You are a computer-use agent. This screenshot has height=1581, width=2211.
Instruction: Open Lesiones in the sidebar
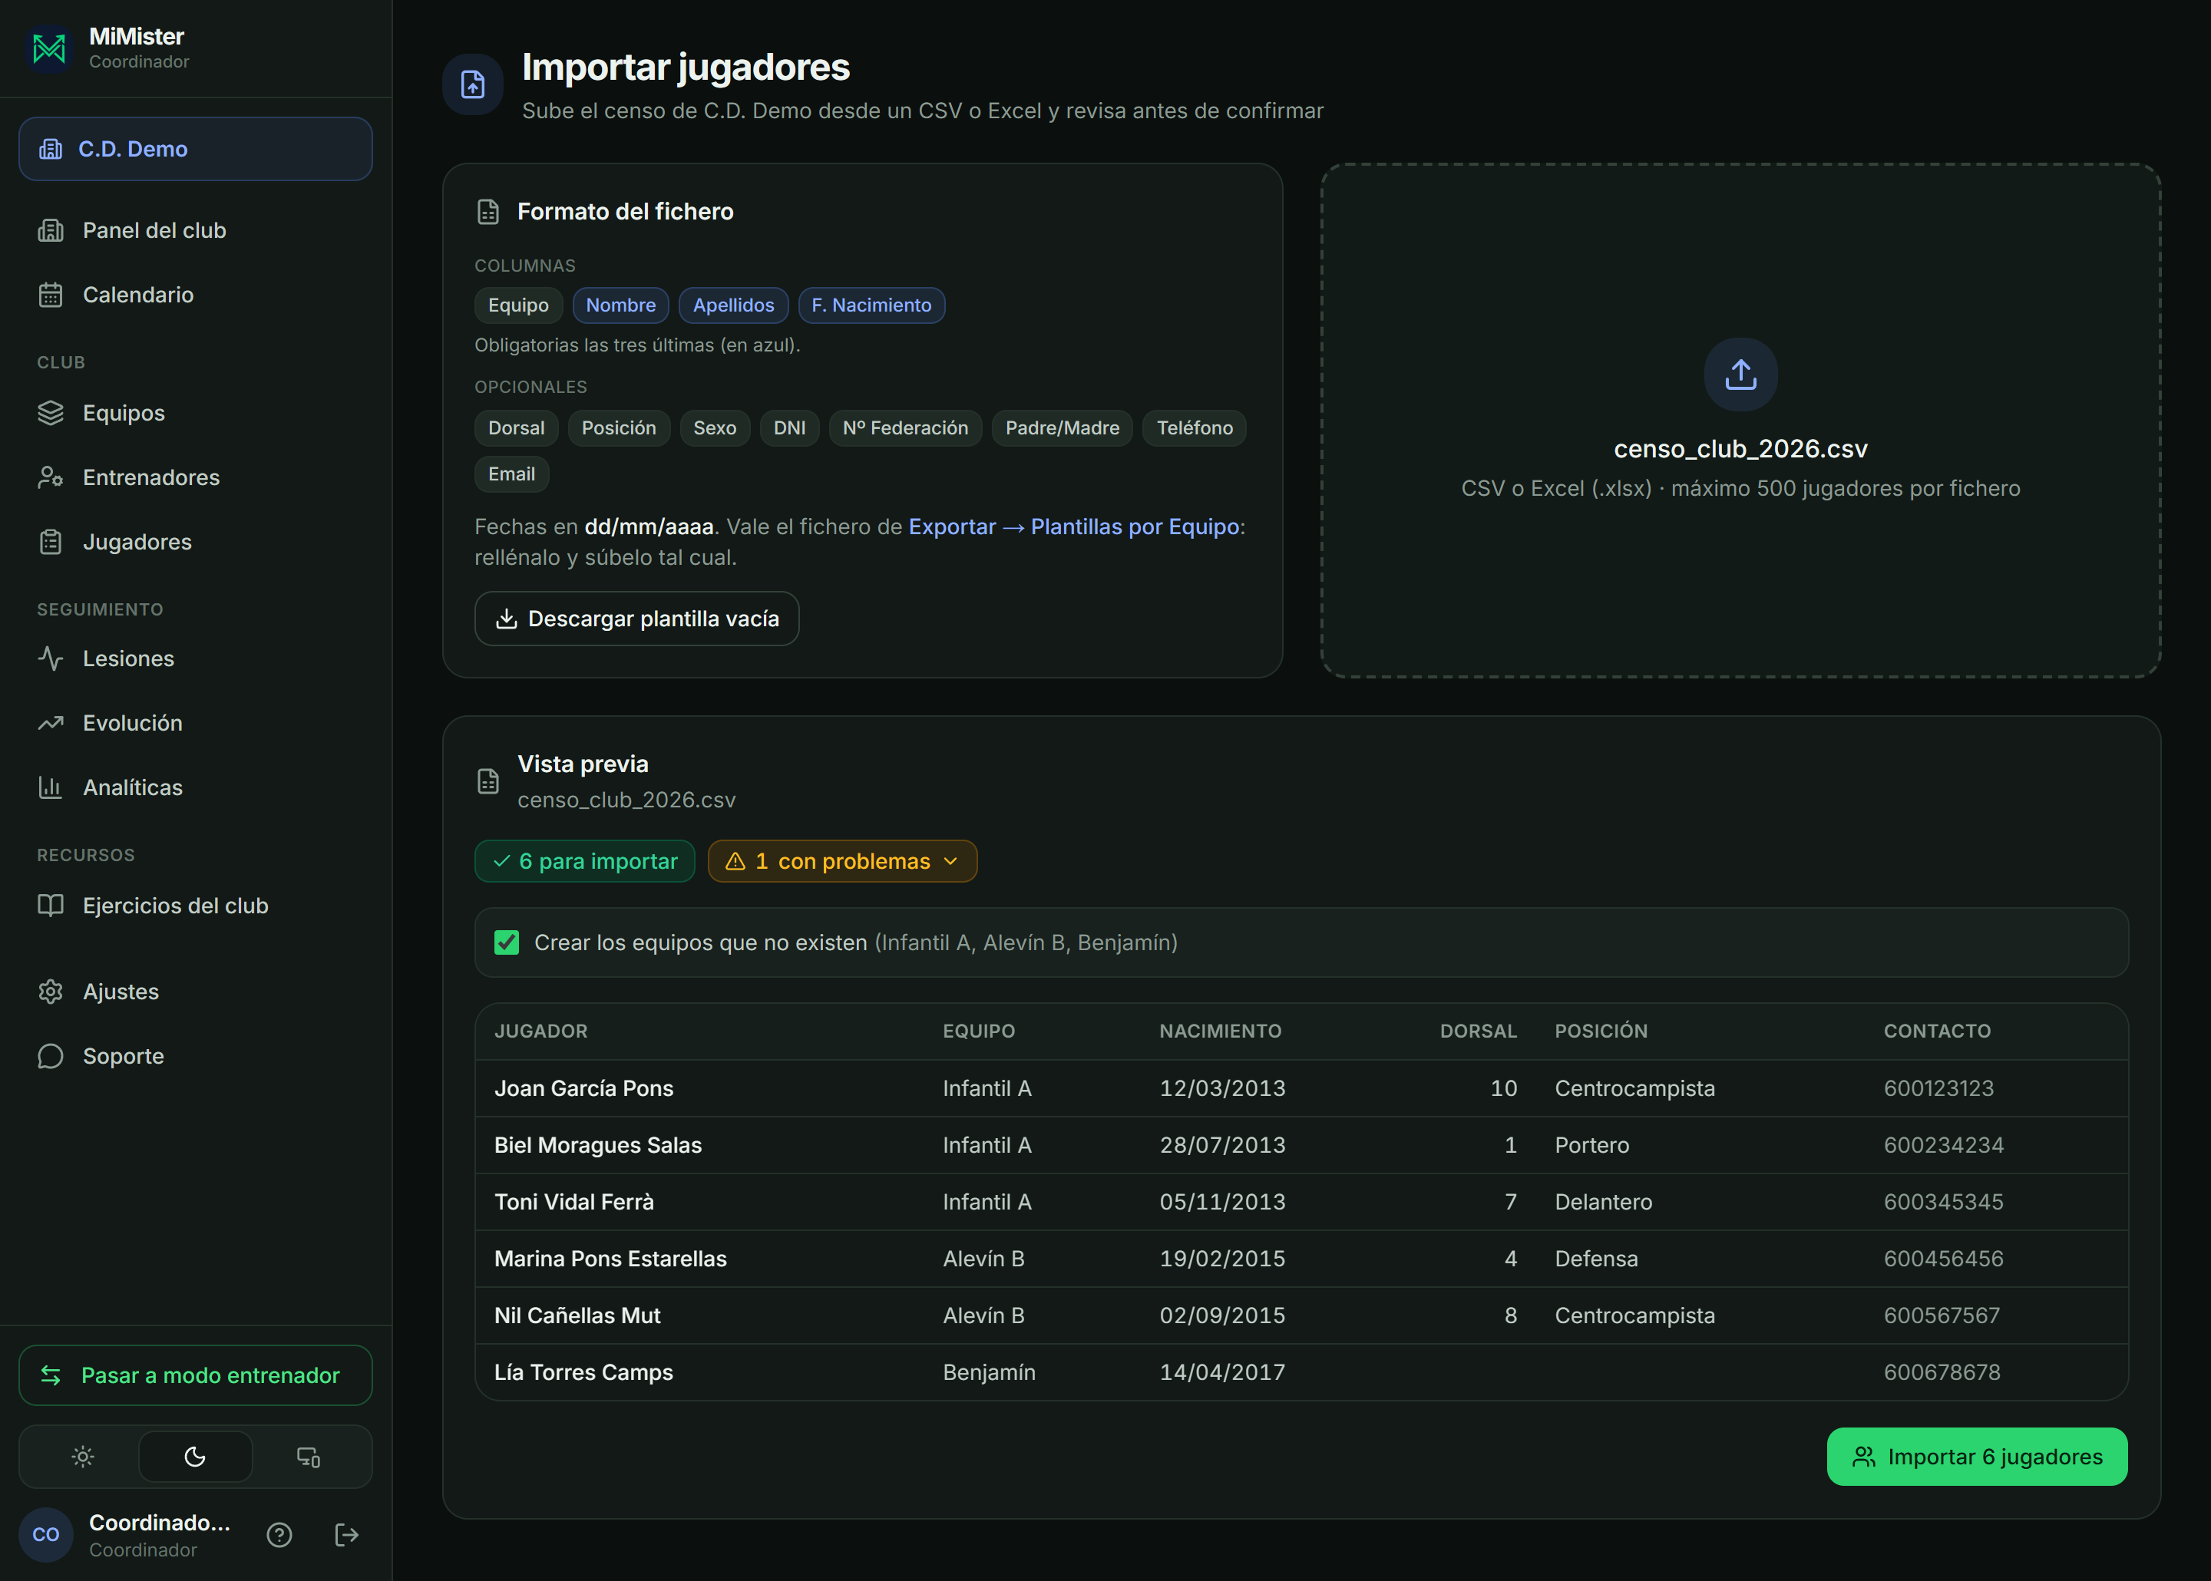(196, 659)
